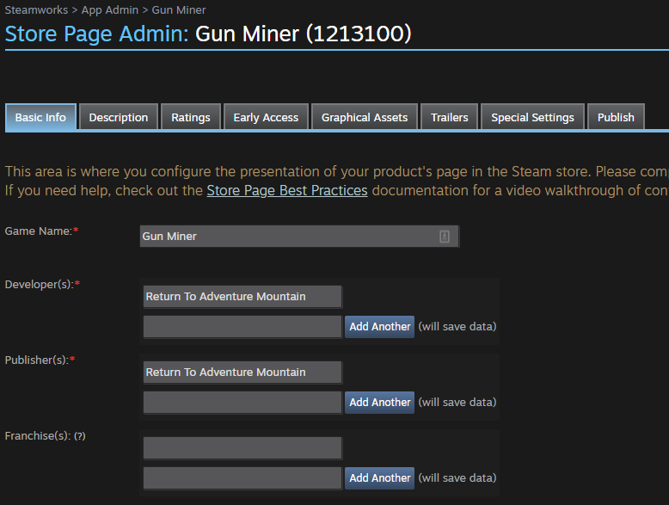Click the password manager icon in Game Name field
Viewport: 669px width, 505px height.
point(445,237)
